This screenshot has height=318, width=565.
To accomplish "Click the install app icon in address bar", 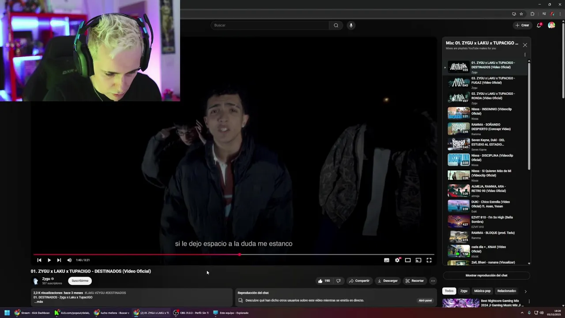I will point(514,14).
